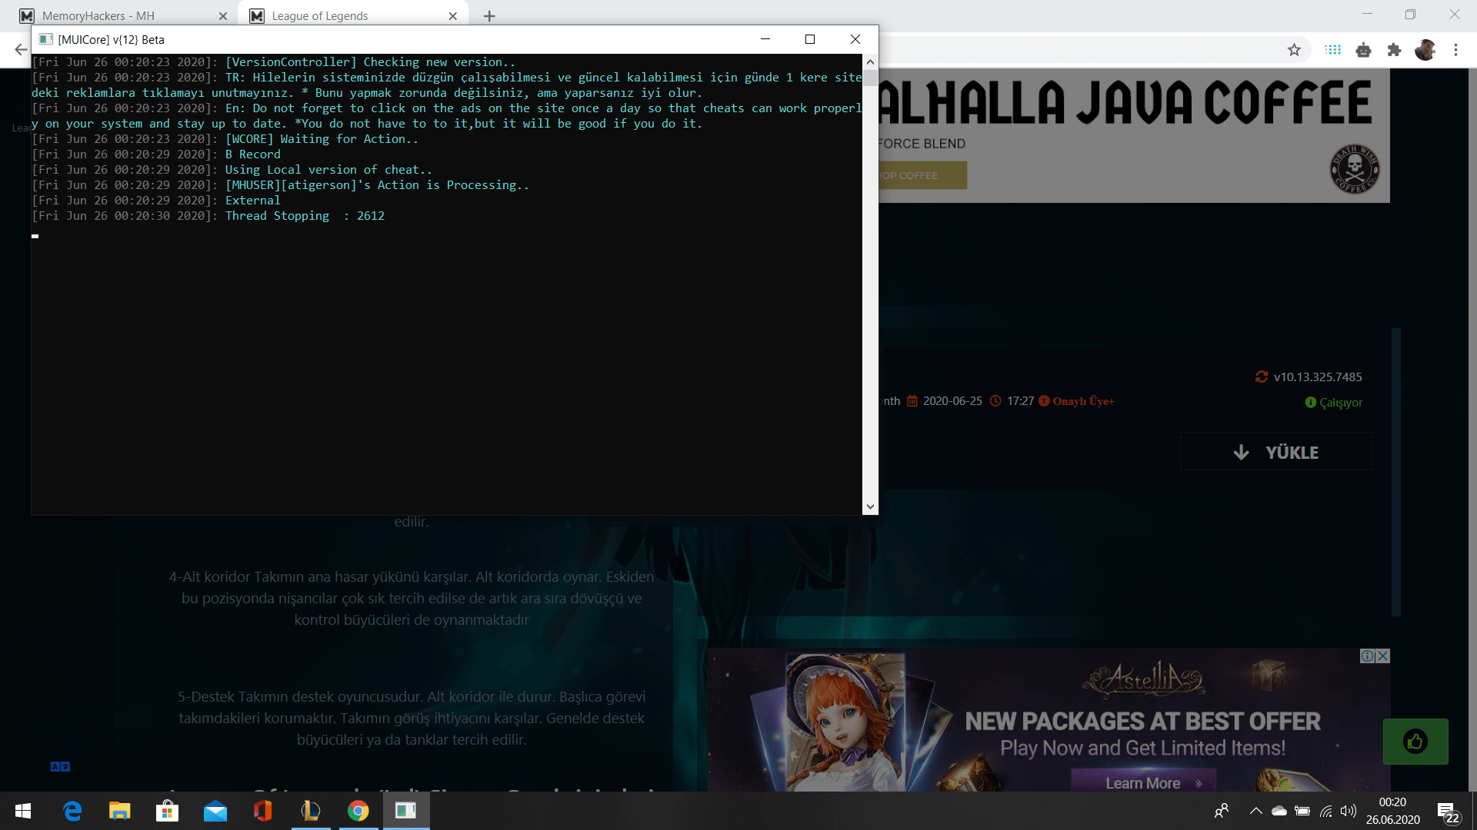This screenshot has width=1477, height=830.
Task: Switch to the League of Legends tab
Action: [x=353, y=16]
